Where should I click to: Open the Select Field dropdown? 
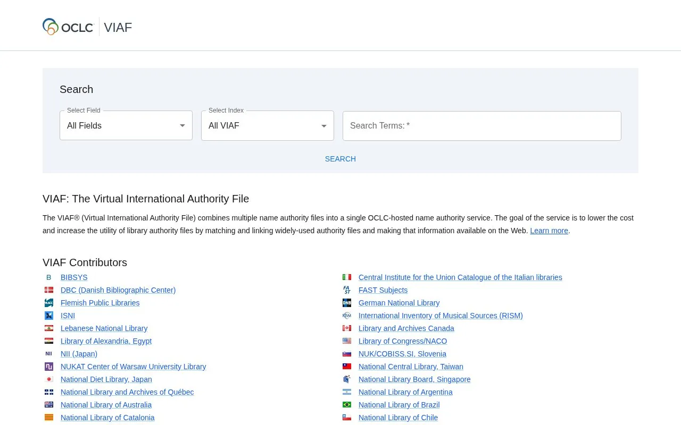(x=126, y=125)
